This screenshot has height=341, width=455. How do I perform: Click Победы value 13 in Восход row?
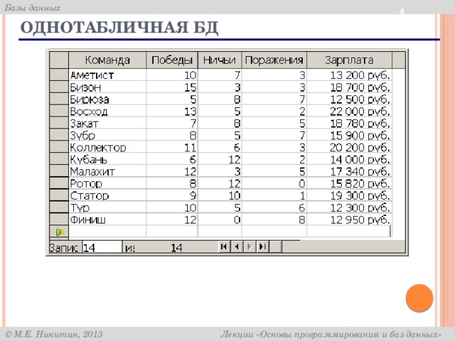(172, 112)
